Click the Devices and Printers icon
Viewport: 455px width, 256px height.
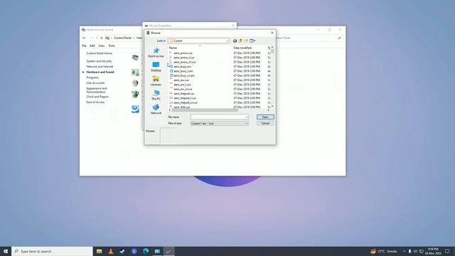pyautogui.click(x=135, y=58)
